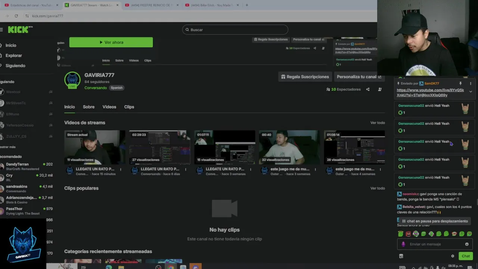Click the Conversando category link
Screen dimensions: 478x269
coord(96,88)
